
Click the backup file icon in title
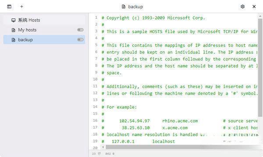(124, 7)
